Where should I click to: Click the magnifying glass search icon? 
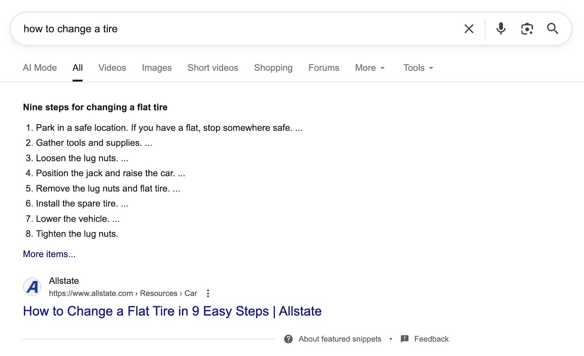tap(553, 28)
